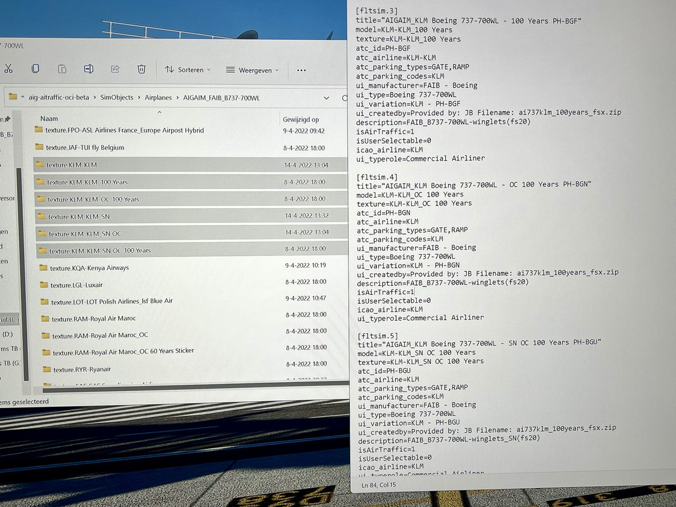Image resolution: width=676 pixels, height=507 pixels.
Task: Select folder texture.KLM-KLM_100 Years
Action: click(x=191, y=182)
